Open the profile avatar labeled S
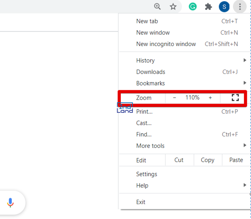 pos(224,7)
